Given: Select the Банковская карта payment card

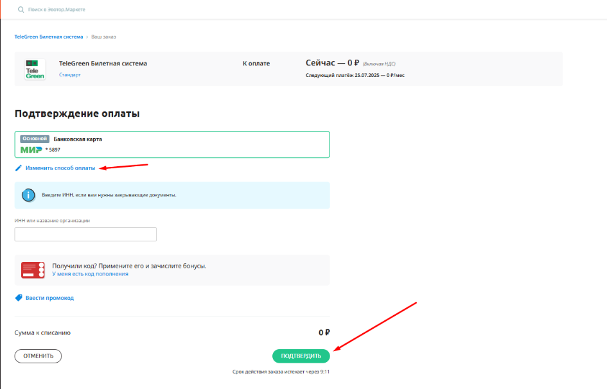Looking at the screenshot, I should click(172, 144).
